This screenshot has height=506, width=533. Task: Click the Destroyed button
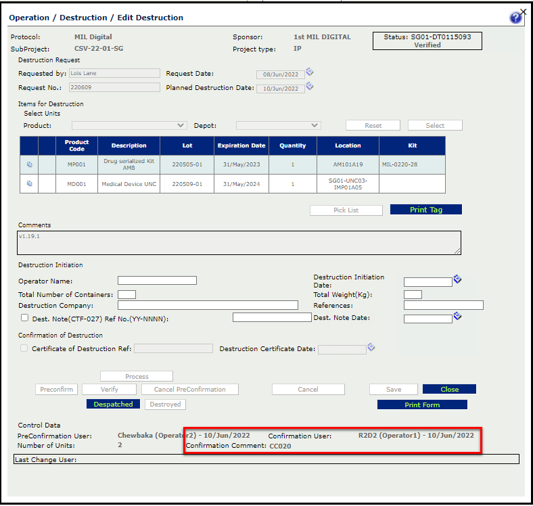click(165, 405)
